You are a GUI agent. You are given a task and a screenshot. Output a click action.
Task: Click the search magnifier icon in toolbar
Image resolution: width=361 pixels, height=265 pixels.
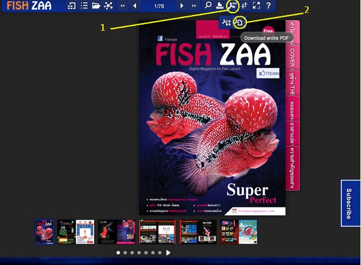click(x=208, y=6)
